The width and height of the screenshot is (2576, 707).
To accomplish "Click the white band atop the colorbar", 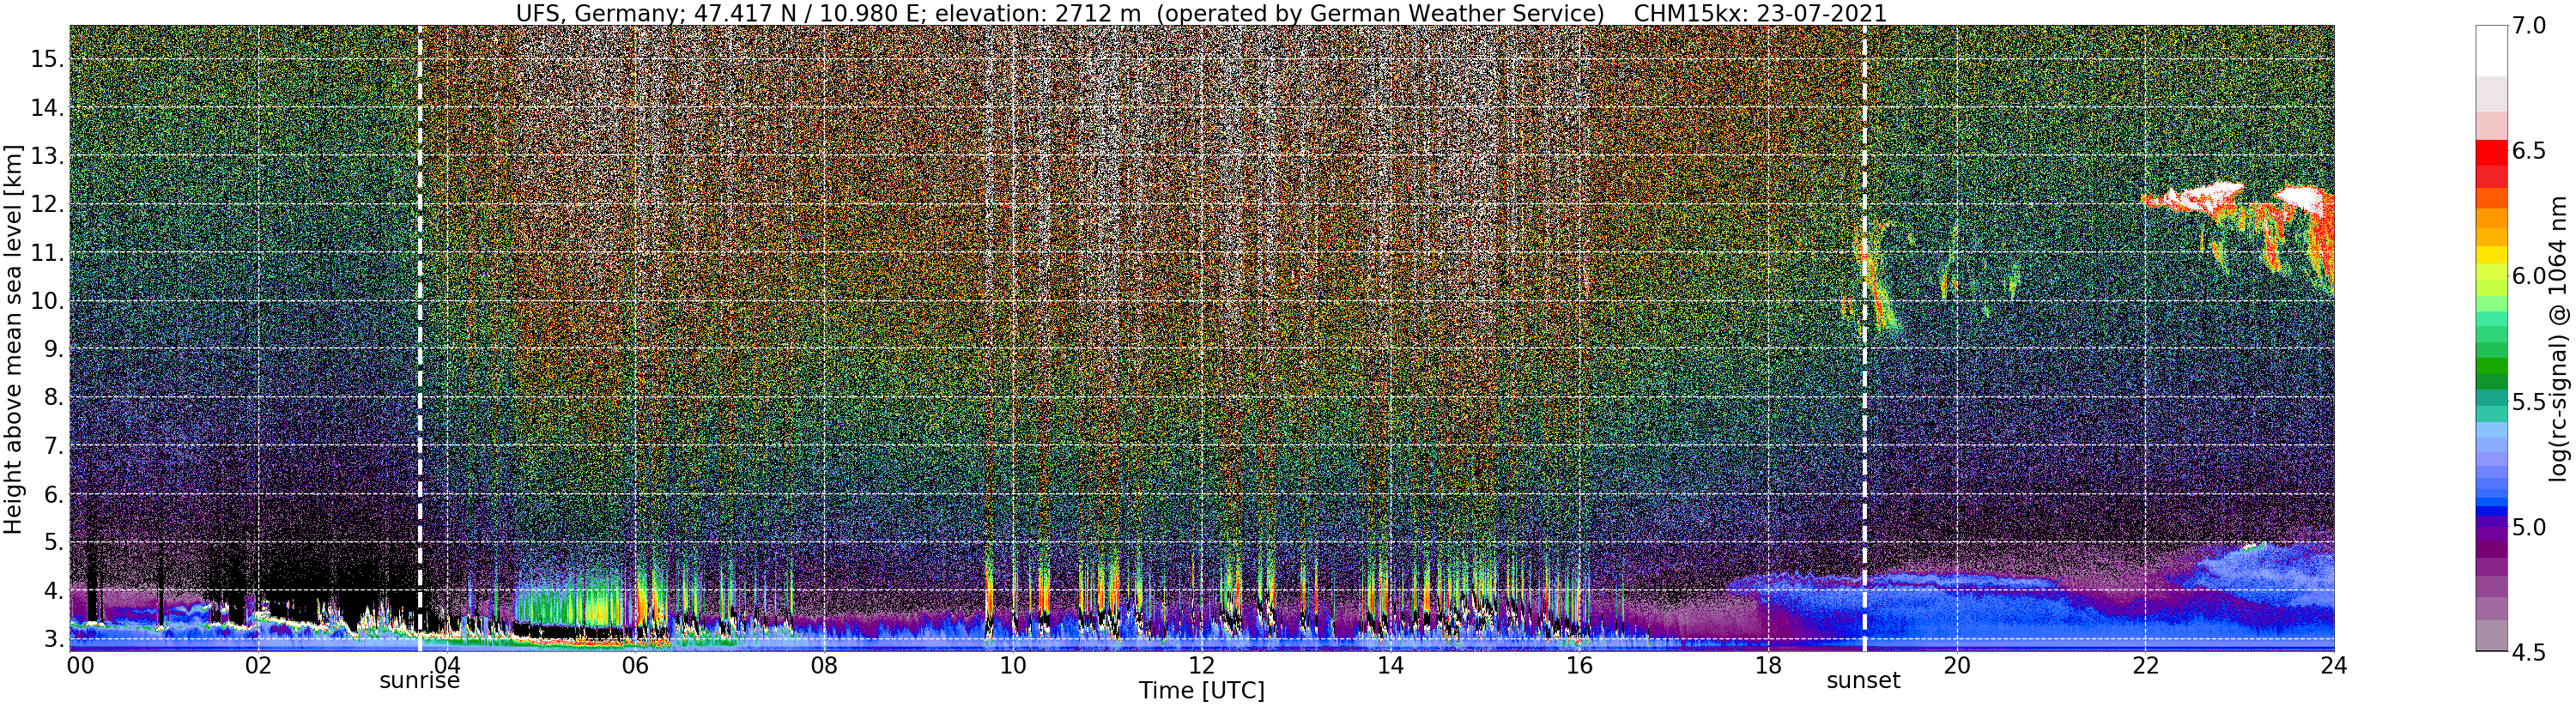I will pos(2490,51).
